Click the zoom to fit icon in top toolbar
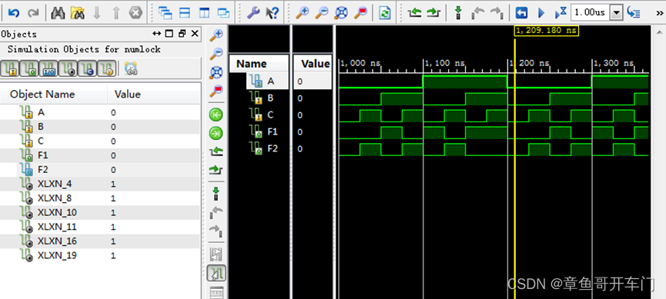The height and width of the screenshot is (299, 666). (x=340, y=13)
